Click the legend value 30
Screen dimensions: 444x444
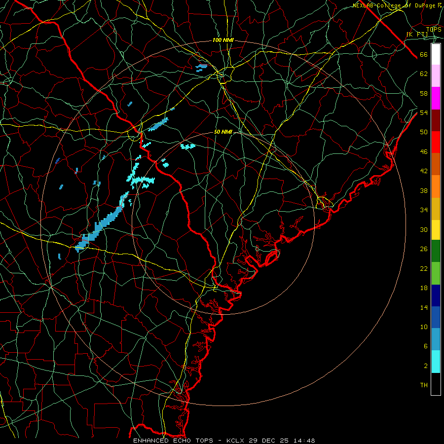tap(424, 230)
